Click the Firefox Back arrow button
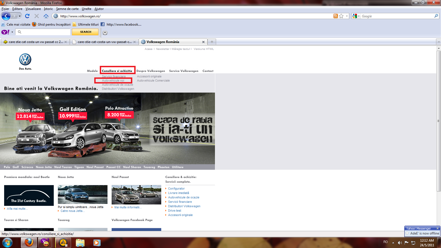This screenshot has height=248, width=441. pyautogui.click(x=6, y=16)
